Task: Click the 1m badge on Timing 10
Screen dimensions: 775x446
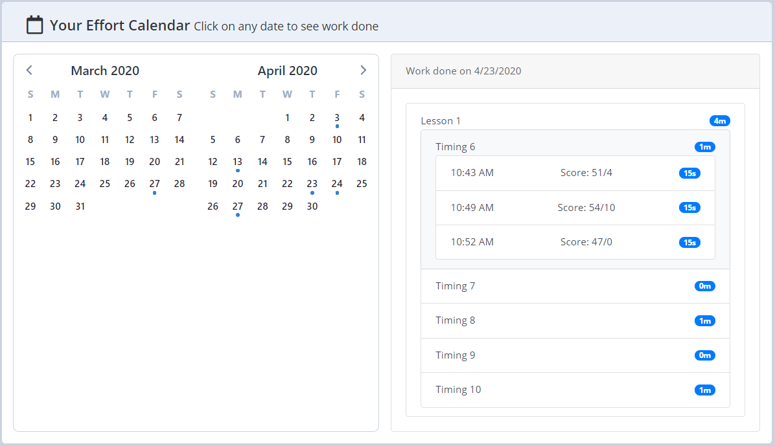Action: tap(704, 390)
